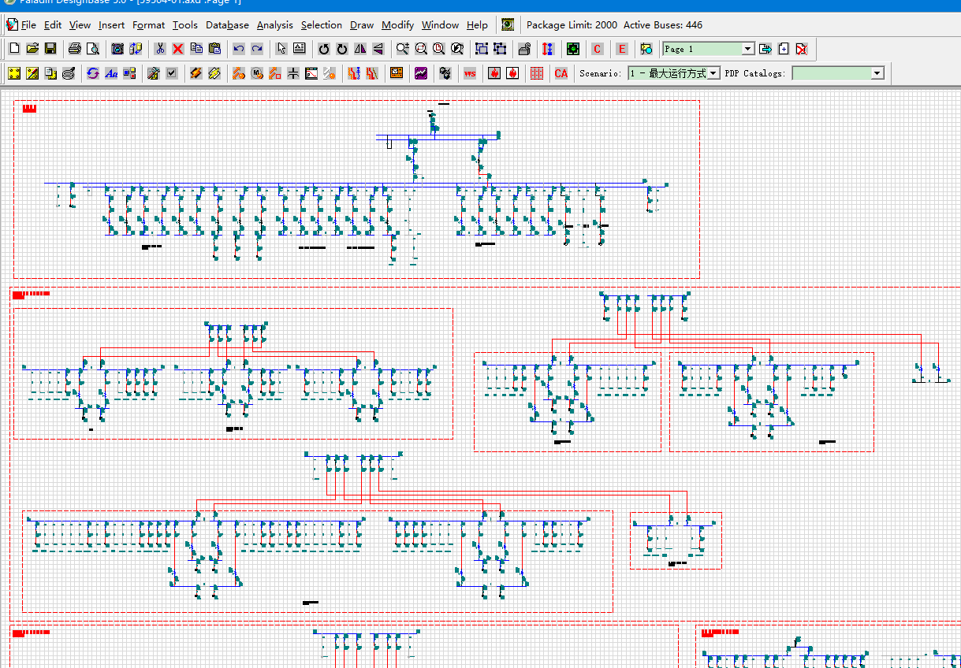Image resolution: width=961 pixels, height=668 pixels.
Task: Open the Database menu
Action: [227, 25]
